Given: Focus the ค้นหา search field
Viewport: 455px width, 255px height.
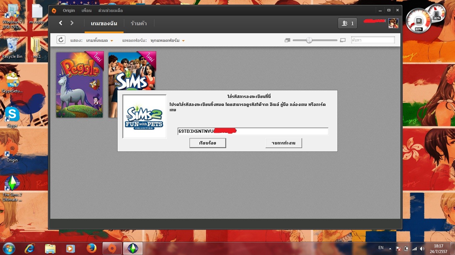Looking at the screenshot, I should click(373, 40).
